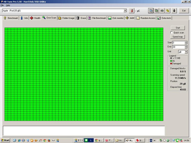Click the Speed map button
The height and width of the screenshot is (143, 191).
178,37
